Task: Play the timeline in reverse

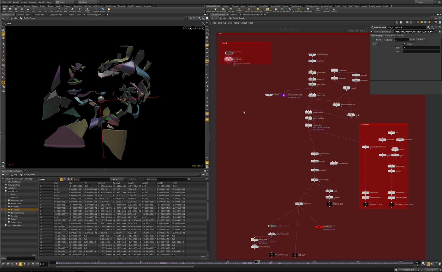Action: (16, 264)
